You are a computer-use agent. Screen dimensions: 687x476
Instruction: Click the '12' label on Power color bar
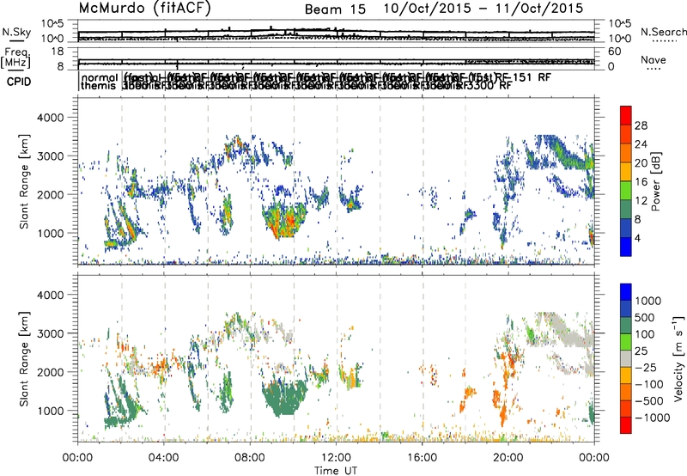[641, 201]
